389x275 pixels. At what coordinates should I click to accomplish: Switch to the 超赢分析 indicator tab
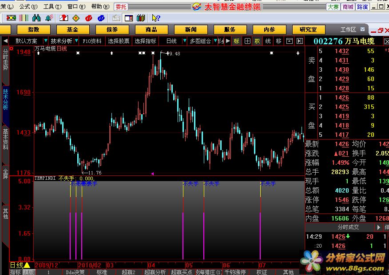[x=155, y=272]
